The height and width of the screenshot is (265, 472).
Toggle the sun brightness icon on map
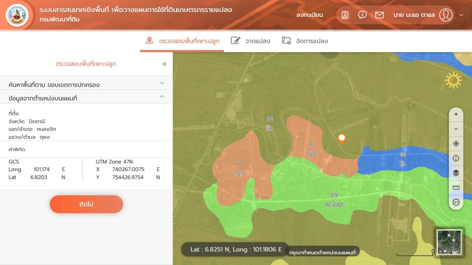tap(453, 80)
